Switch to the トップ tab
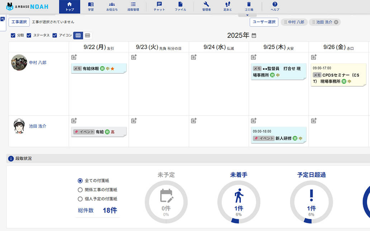 (69, 6)
